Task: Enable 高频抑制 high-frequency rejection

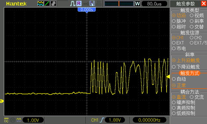Action: point(184,108)
